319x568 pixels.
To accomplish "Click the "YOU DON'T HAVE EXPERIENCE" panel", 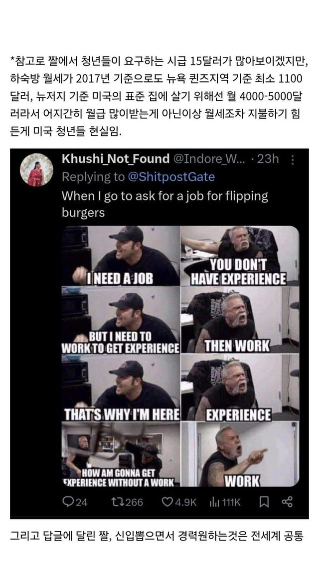I will pyautogui.click(x=239, y=256).
